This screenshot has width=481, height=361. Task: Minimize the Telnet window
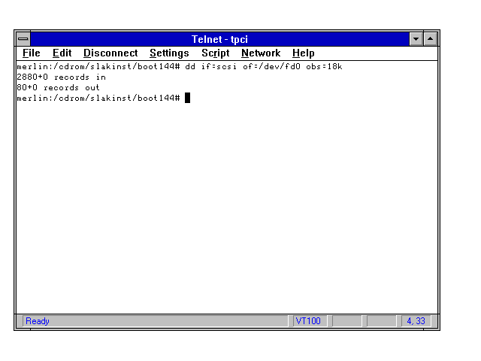[x=416, y=39]
